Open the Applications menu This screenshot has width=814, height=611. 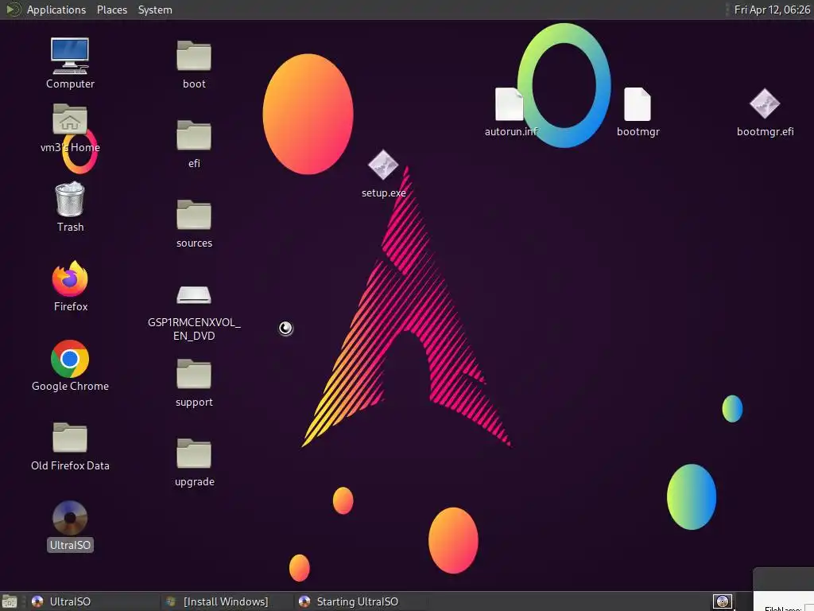[56, 10]
